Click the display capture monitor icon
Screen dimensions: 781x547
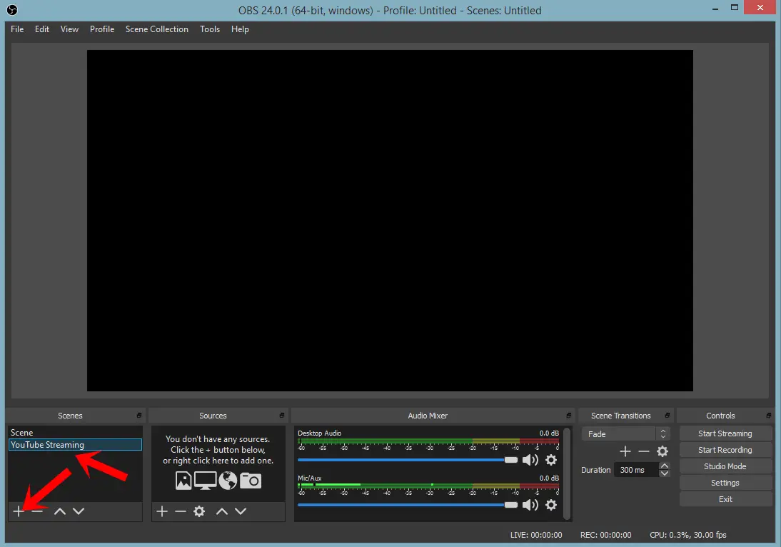205,481
